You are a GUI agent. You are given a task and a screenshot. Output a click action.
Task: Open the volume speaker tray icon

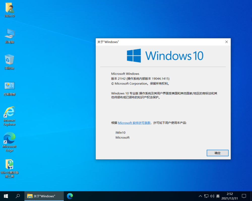(212, 196)
